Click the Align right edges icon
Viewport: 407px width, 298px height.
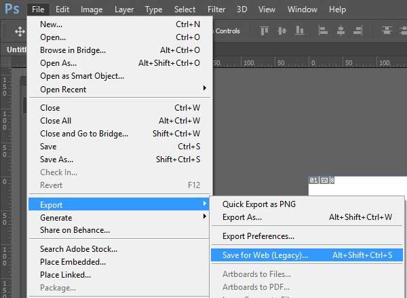click(x=357, y=31)
